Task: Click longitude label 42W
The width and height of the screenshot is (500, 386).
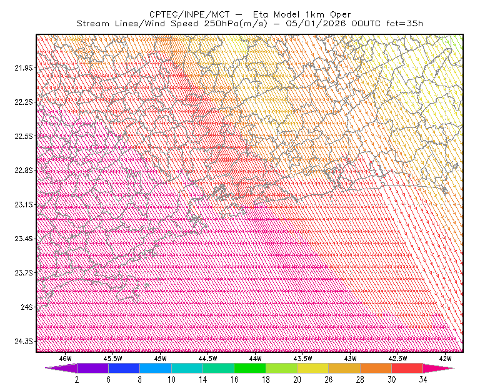Action: tap(446, 359)
